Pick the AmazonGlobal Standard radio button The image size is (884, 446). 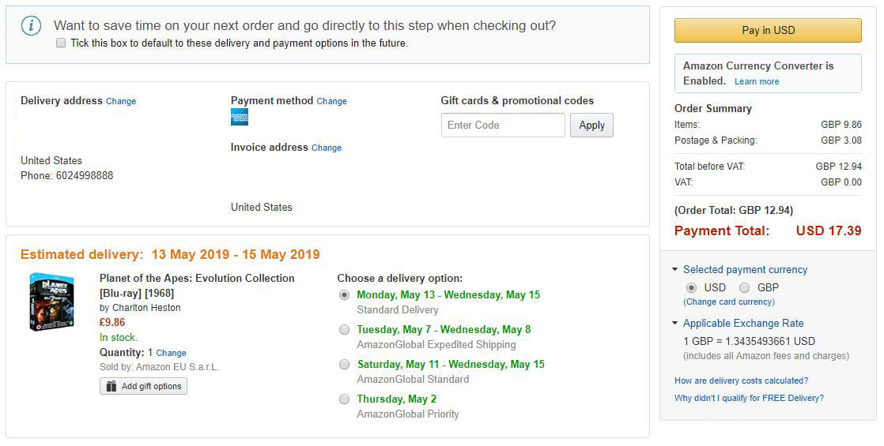pos(344,365)
